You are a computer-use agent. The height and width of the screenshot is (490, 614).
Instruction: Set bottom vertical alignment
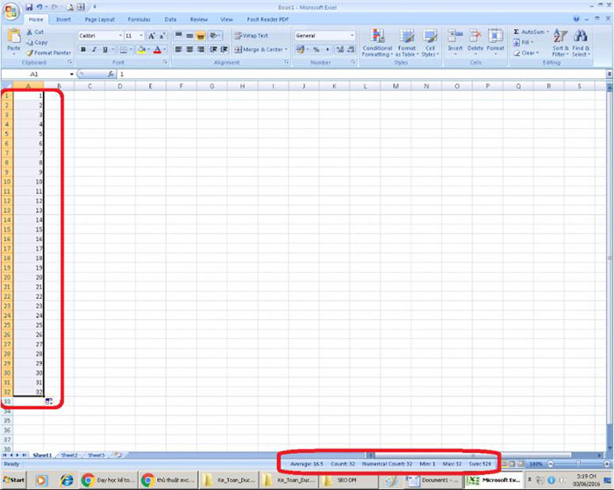(x=201, y=36)
